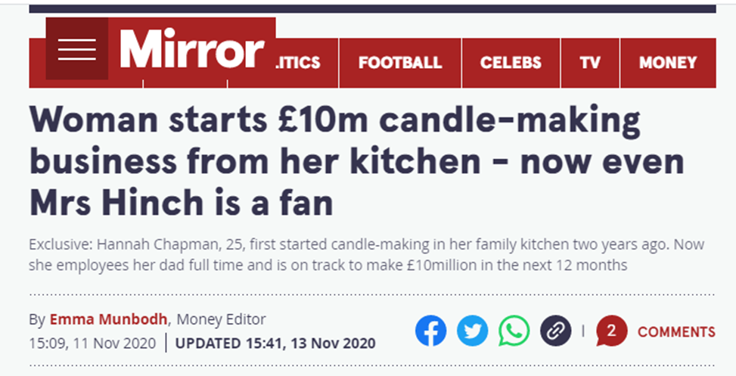Share article on Facebook

point(430,331)
